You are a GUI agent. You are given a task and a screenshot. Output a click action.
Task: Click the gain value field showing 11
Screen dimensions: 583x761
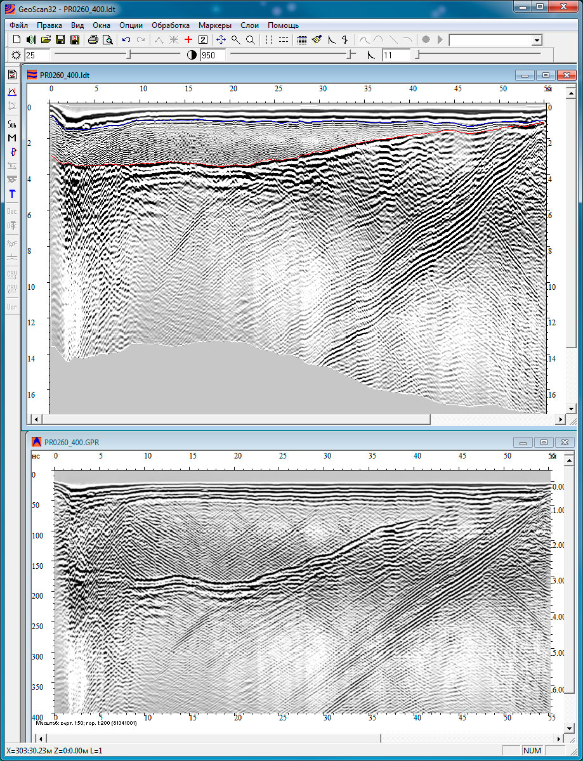point(396,55)
